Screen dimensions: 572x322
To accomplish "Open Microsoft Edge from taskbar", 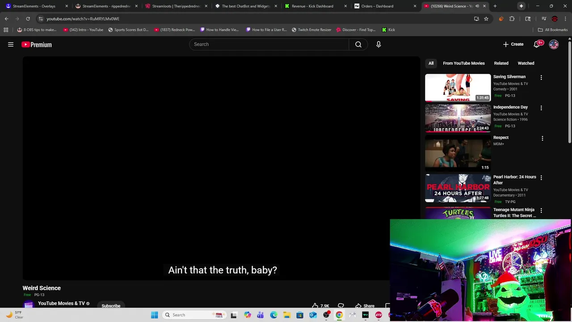I will click(x=273, y=315).
